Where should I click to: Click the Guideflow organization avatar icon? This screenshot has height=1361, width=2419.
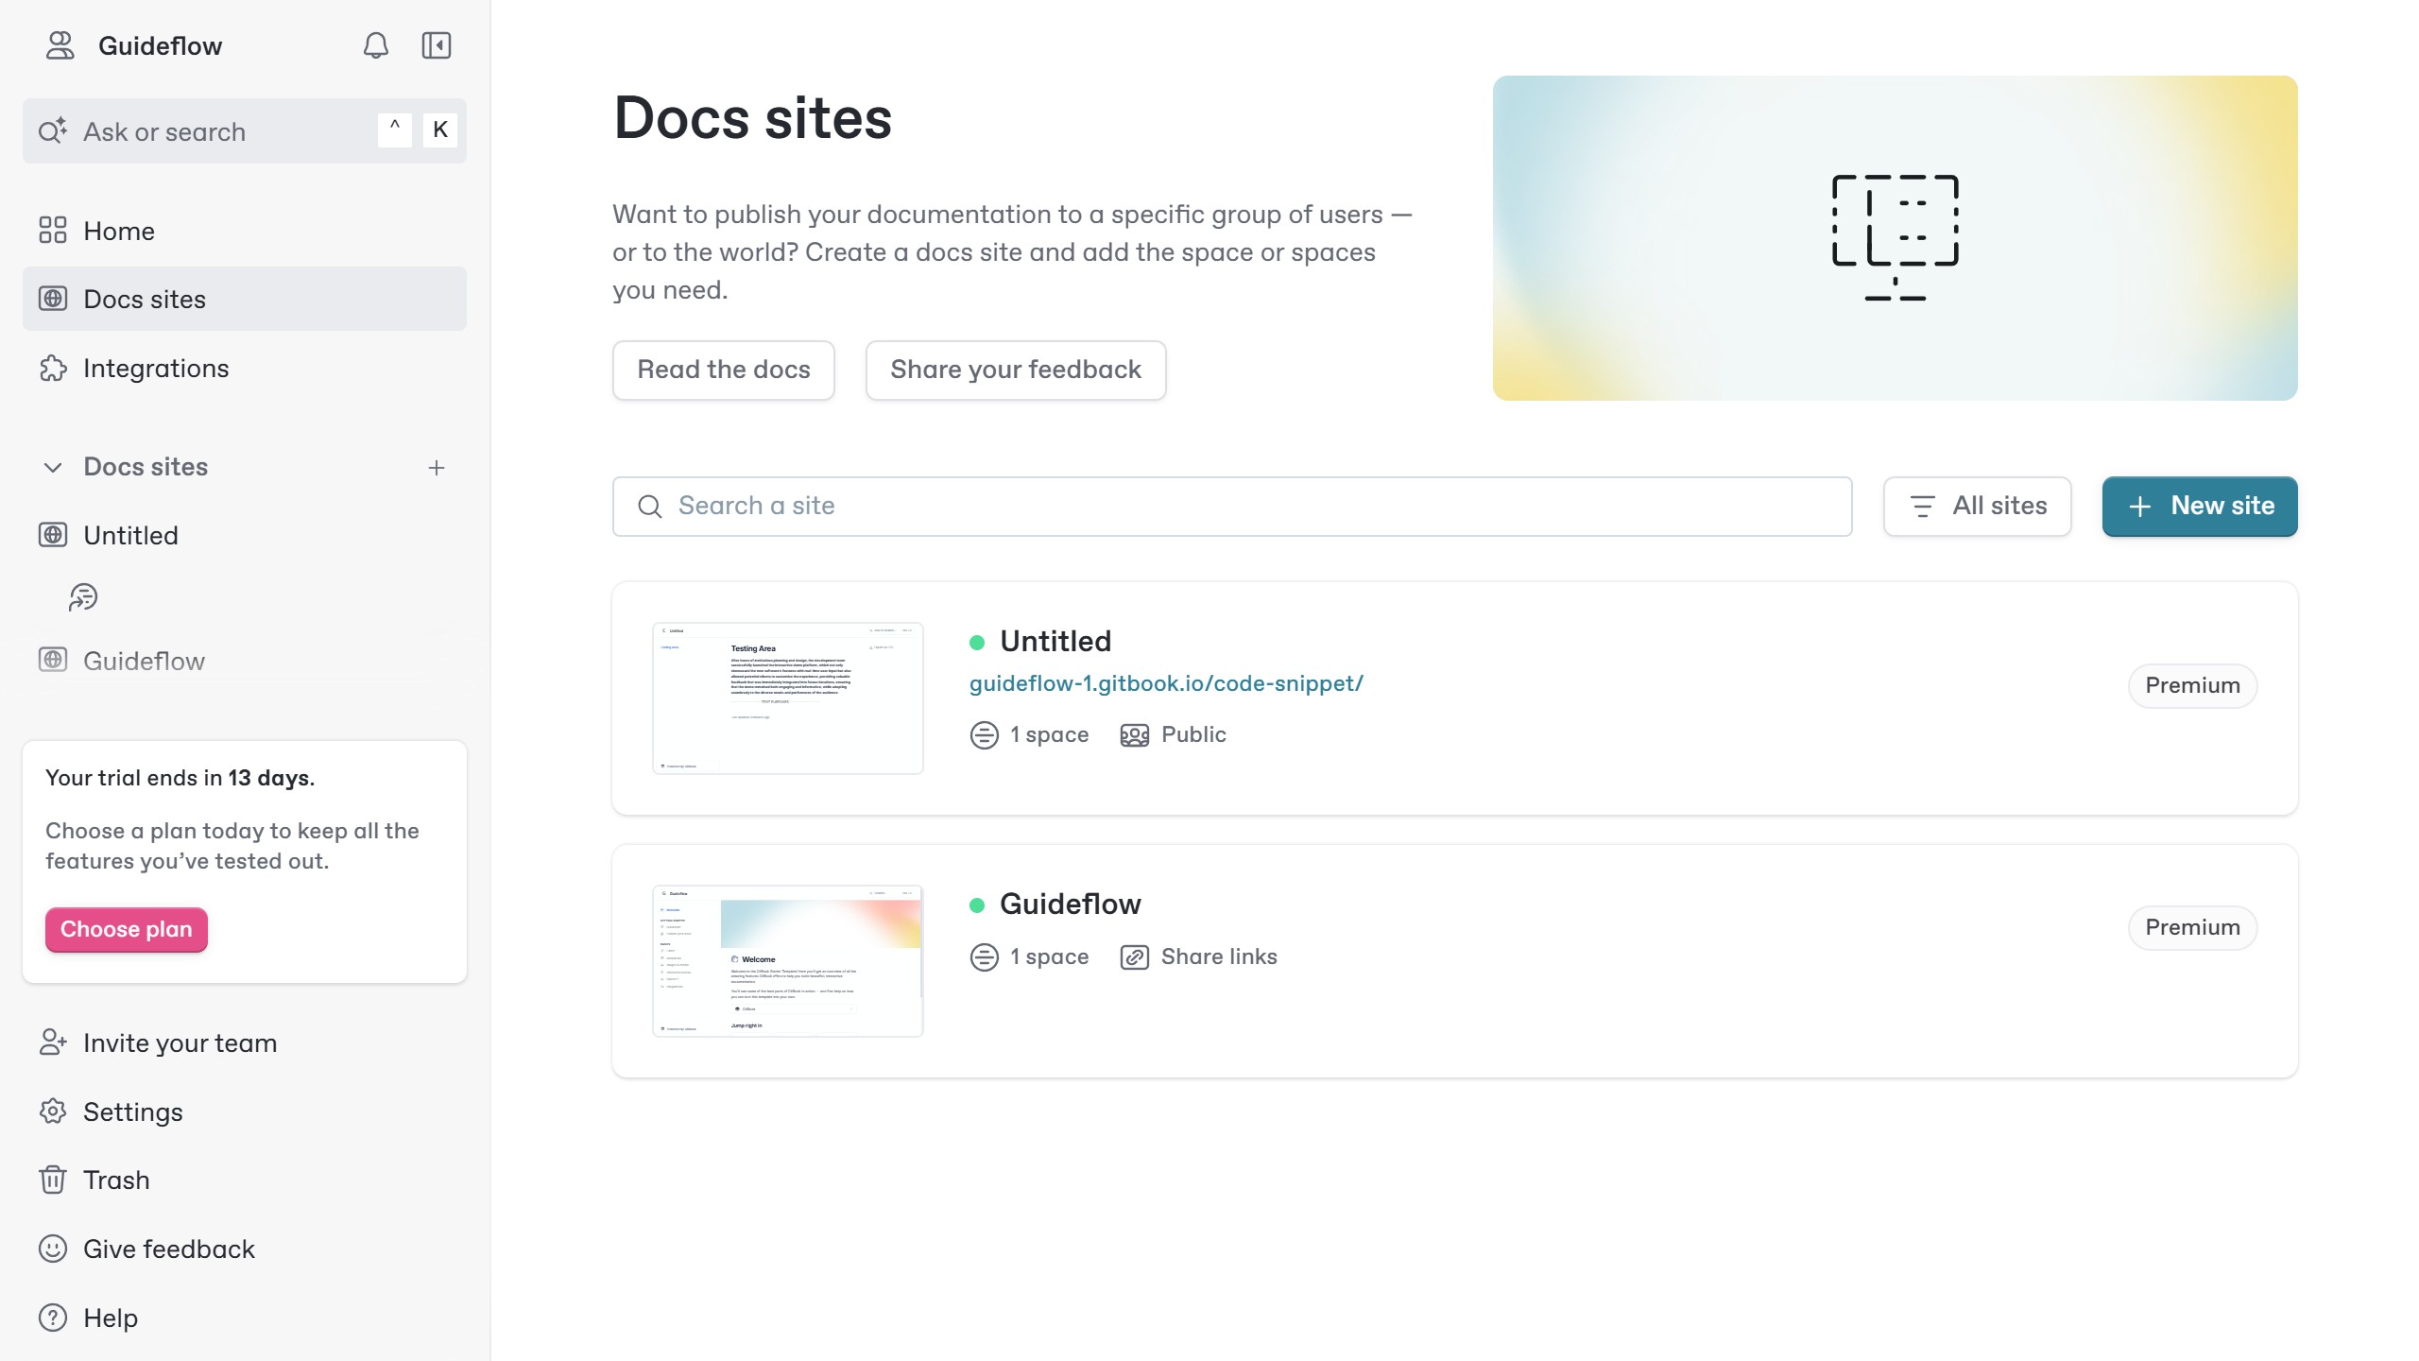(60, 45)
